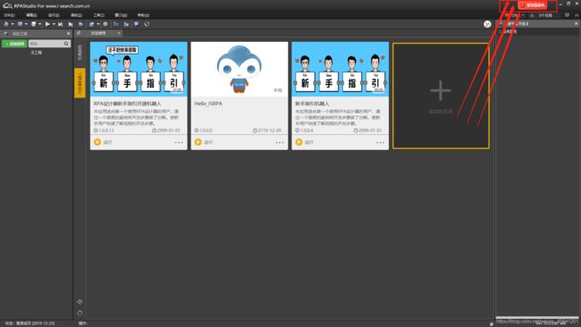Screen dimensions: 581x327
Task: Click the blue comment bubble toolbar icon
Action: click(137, 24)
